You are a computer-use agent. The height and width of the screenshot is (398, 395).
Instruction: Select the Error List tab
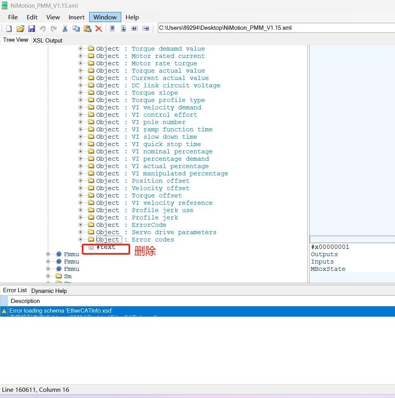click(x=15, y=290)
